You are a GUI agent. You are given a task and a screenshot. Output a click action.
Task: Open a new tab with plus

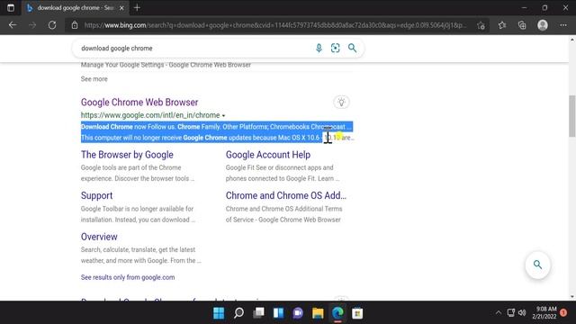[137, 8]
